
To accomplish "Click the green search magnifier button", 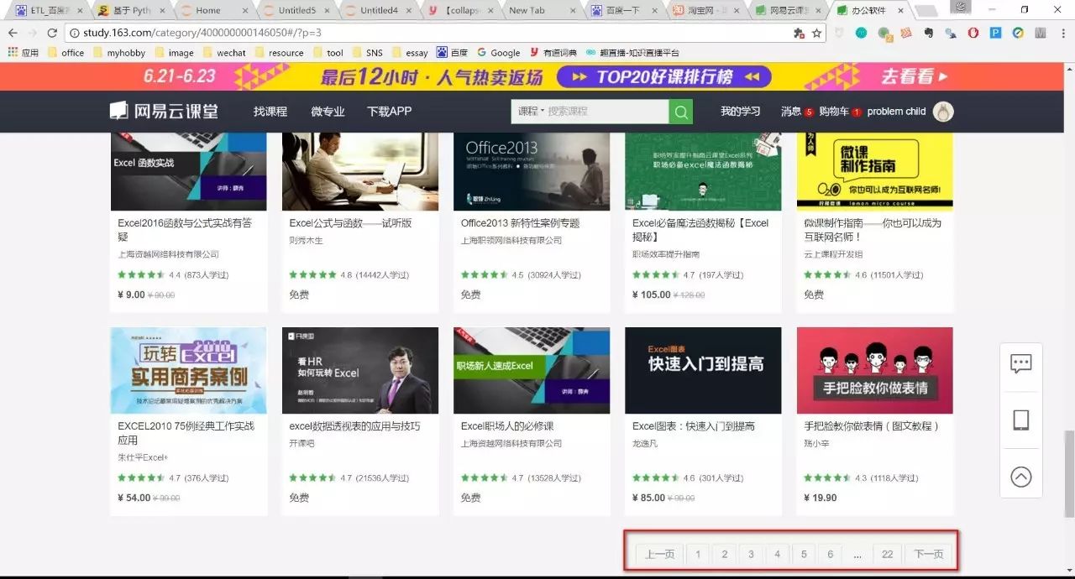I will click(x=680, y=112).
